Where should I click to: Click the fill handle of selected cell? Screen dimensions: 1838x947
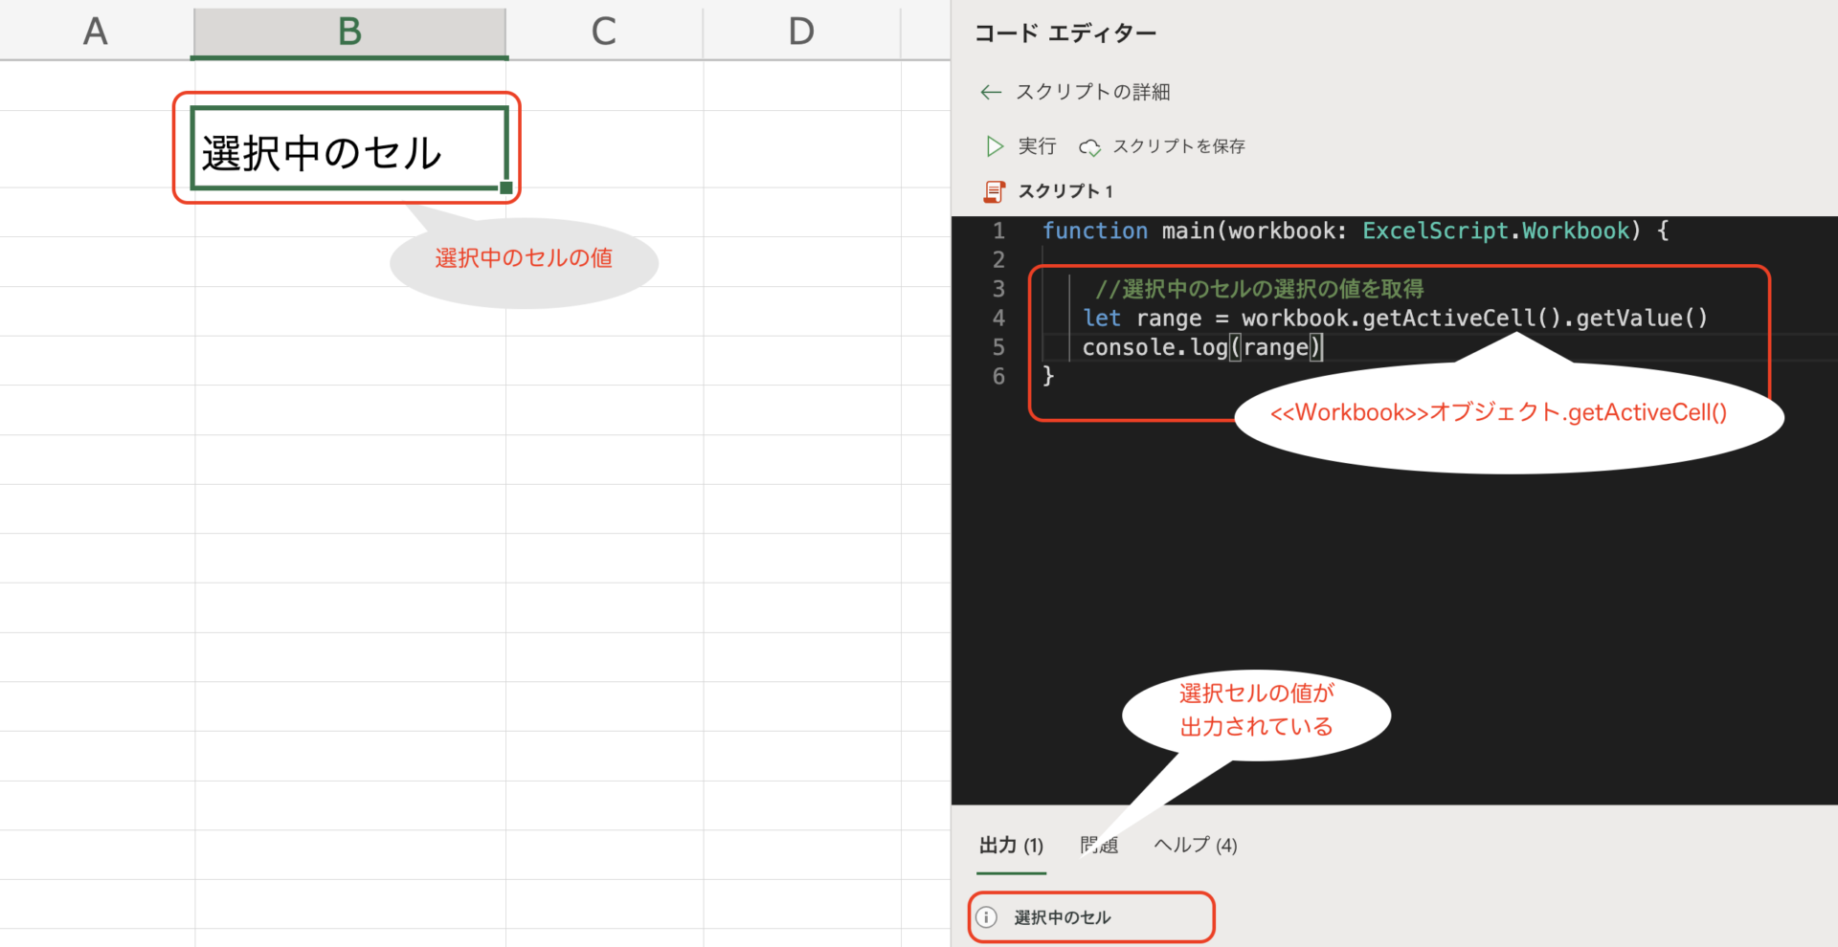506,187
